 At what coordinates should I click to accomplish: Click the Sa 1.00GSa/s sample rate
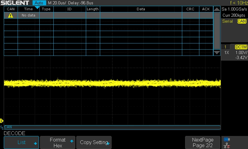click(234, 9)
